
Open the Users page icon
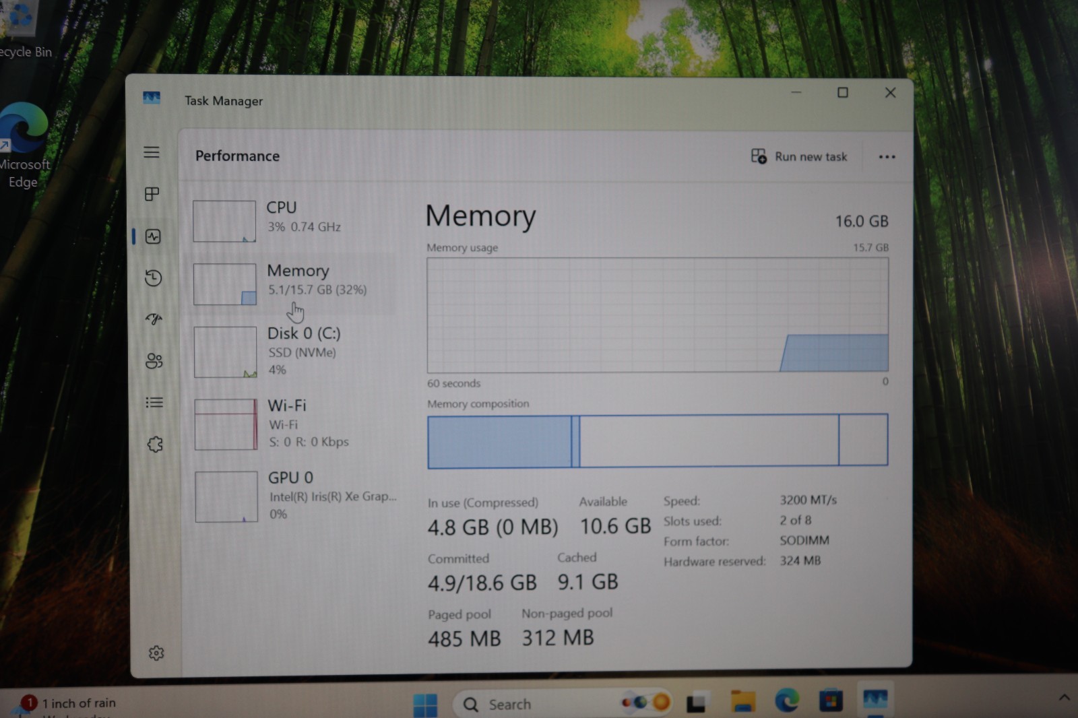coord(154,360)
